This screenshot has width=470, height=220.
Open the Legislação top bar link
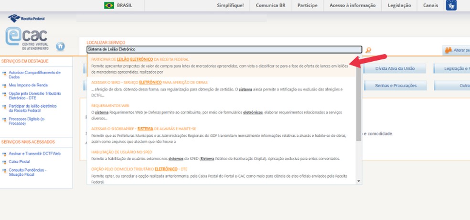(x=399, y=5)
